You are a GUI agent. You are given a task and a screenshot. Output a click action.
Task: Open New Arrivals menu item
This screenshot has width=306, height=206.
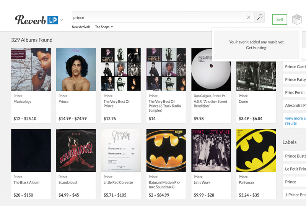[x=81, y=27]
